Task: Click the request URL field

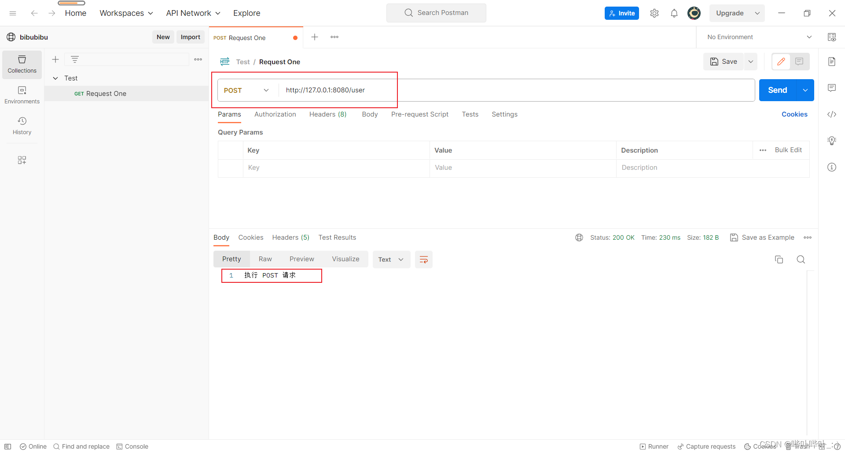Action: [517, 90]
